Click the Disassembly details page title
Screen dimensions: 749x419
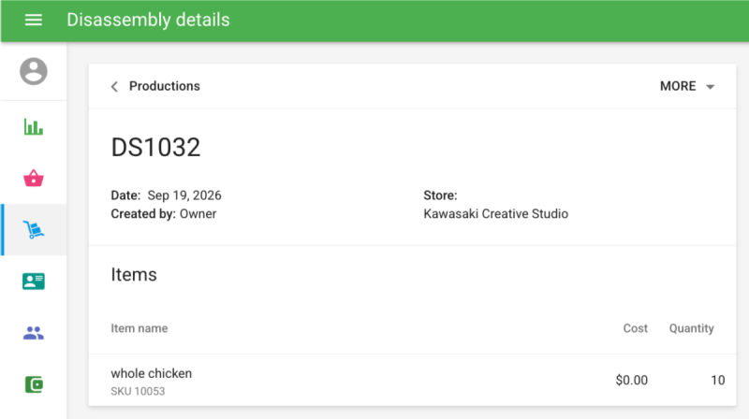[x=148, y=20]
